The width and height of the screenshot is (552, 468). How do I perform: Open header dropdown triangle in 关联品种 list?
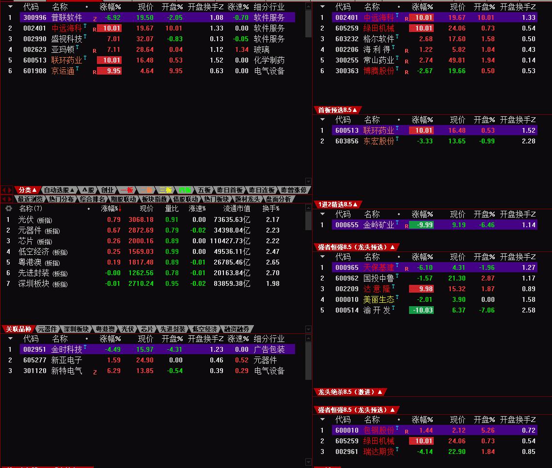coord(11,339)
